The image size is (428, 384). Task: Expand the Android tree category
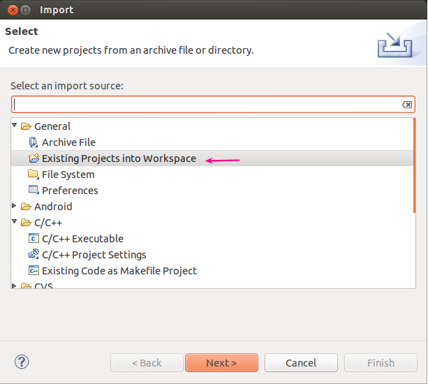tap(15, 207)
